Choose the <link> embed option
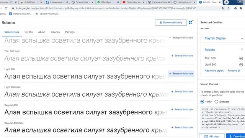This screenshot has height=138, width=245. point(202,102)
